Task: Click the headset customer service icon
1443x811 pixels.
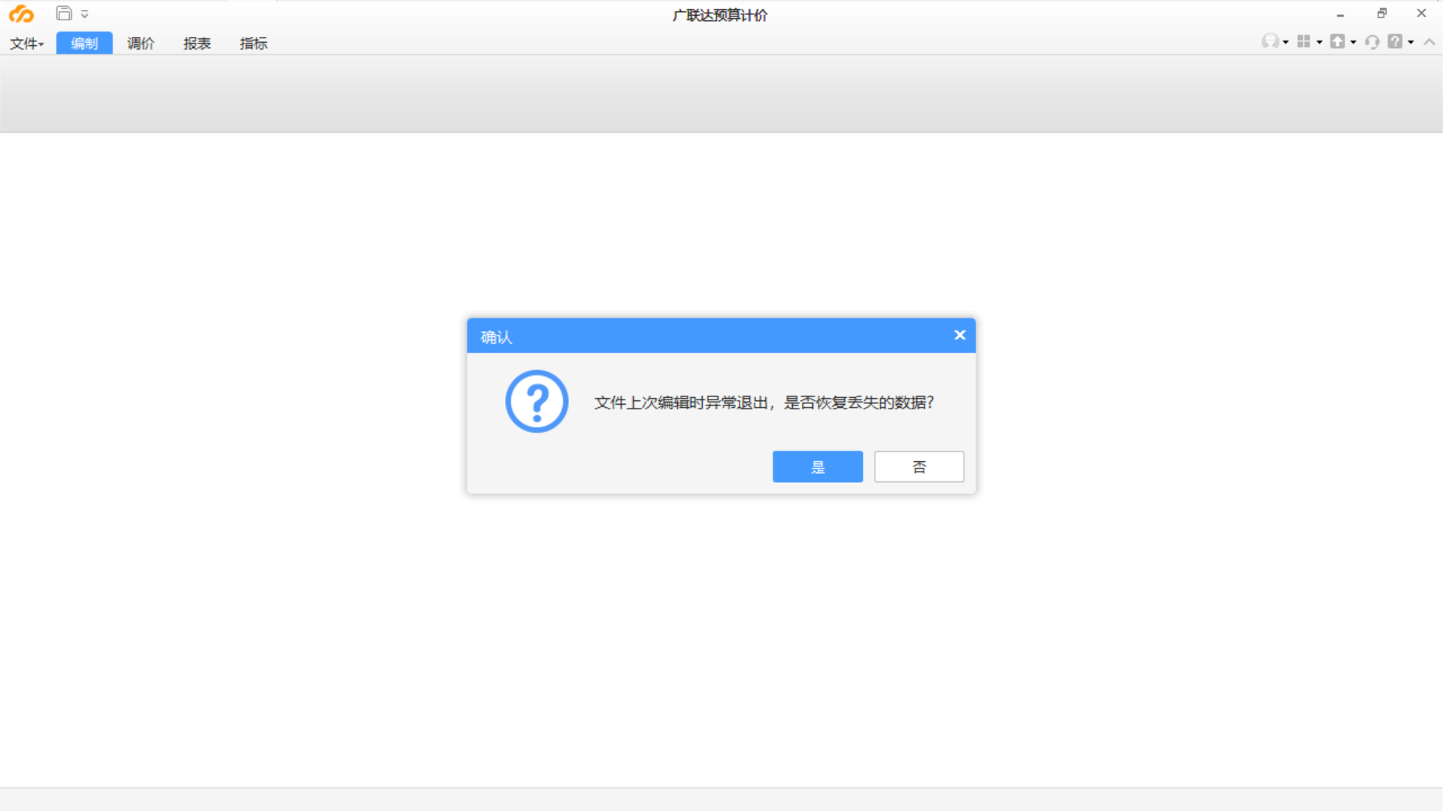Action: 1372,42
